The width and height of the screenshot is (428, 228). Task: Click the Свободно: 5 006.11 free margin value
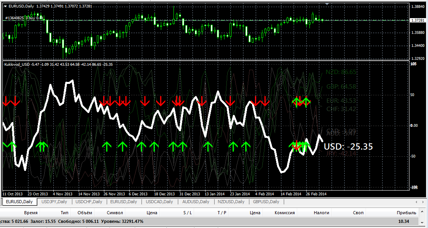(78, 221)
